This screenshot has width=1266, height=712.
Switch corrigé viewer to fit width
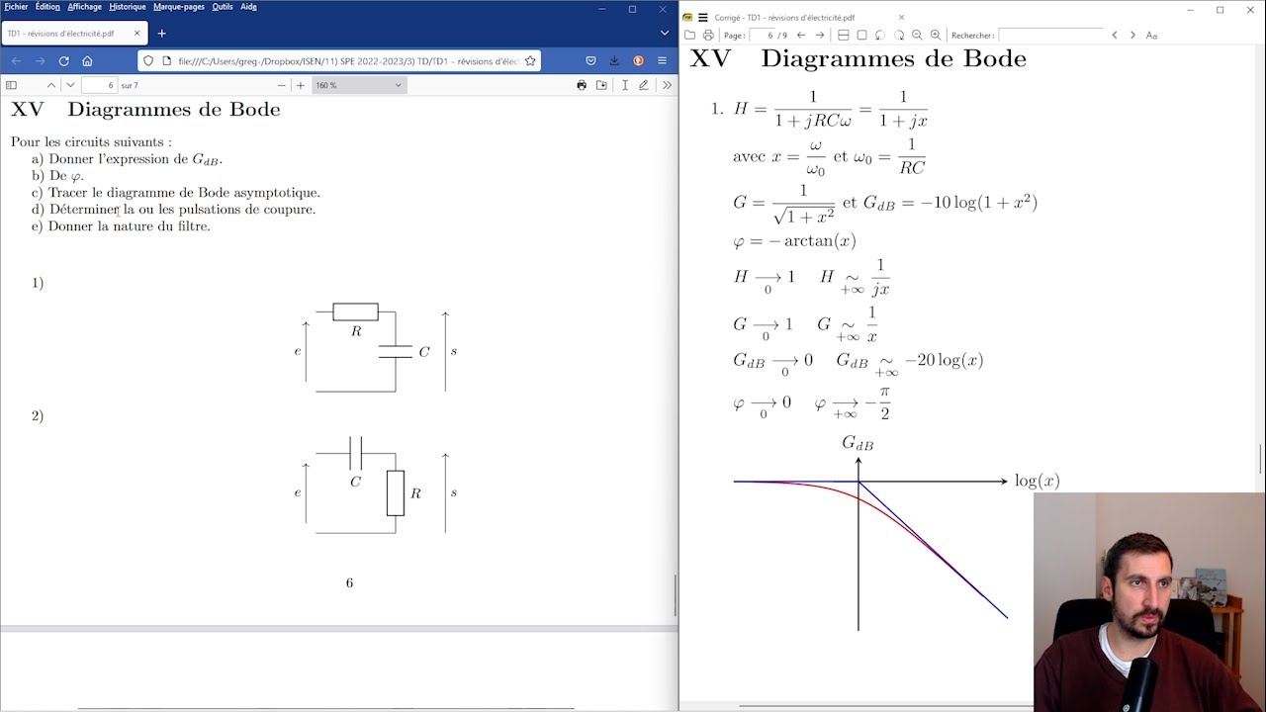point(843,36)
